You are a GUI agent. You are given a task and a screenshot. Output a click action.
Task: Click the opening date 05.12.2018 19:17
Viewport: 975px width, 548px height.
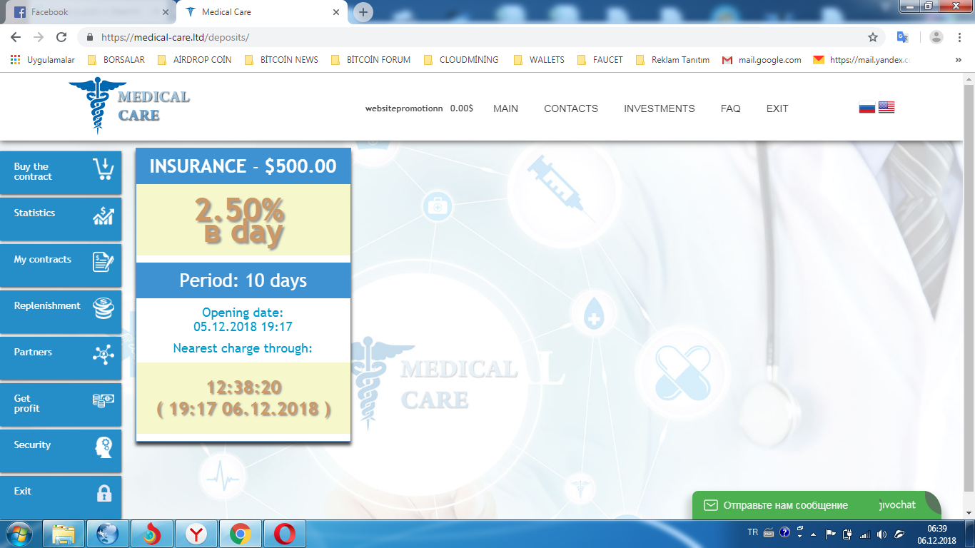click(x=243, y=328)
